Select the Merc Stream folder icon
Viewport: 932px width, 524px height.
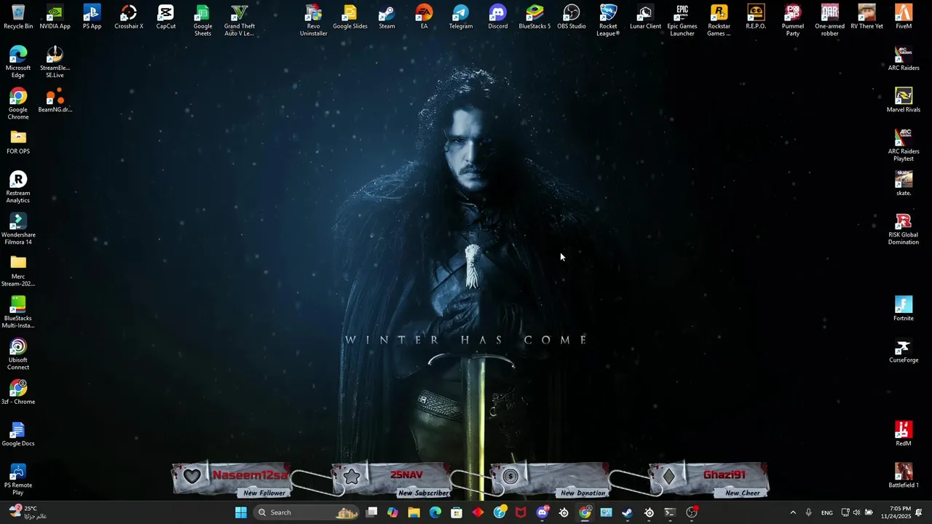coord(18,271)
